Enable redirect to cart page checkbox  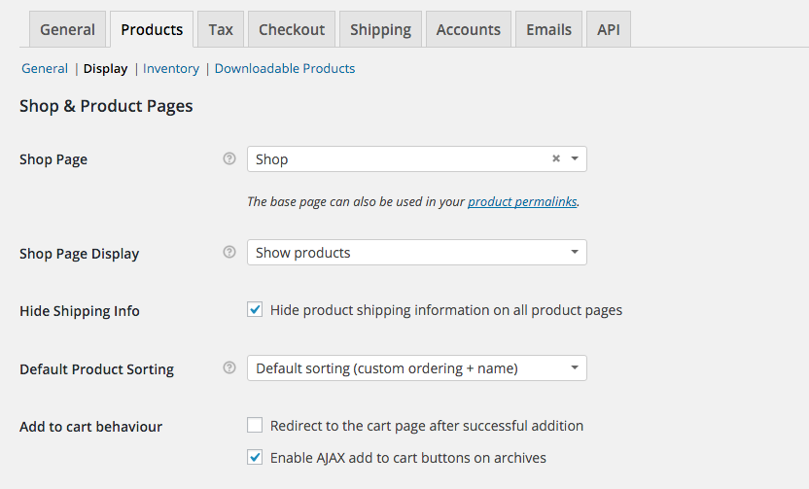tap(255, 426)
